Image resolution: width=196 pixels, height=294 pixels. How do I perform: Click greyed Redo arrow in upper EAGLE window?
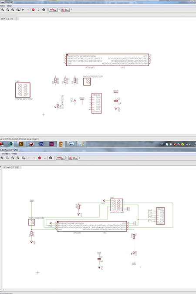[28, 10]
